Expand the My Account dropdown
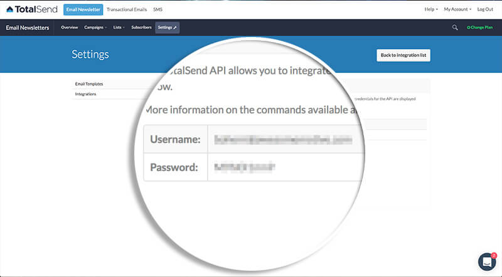This screenshot has height=277, width=502. 457,9
